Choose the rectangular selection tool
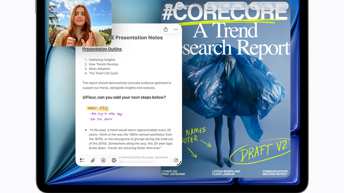Viewport: 344px width, 193px height. pyautogui.click(x=233, y=6)
